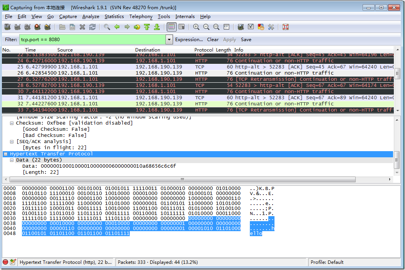
Task: Start a new live capture icon
Action: pos(28,27)
